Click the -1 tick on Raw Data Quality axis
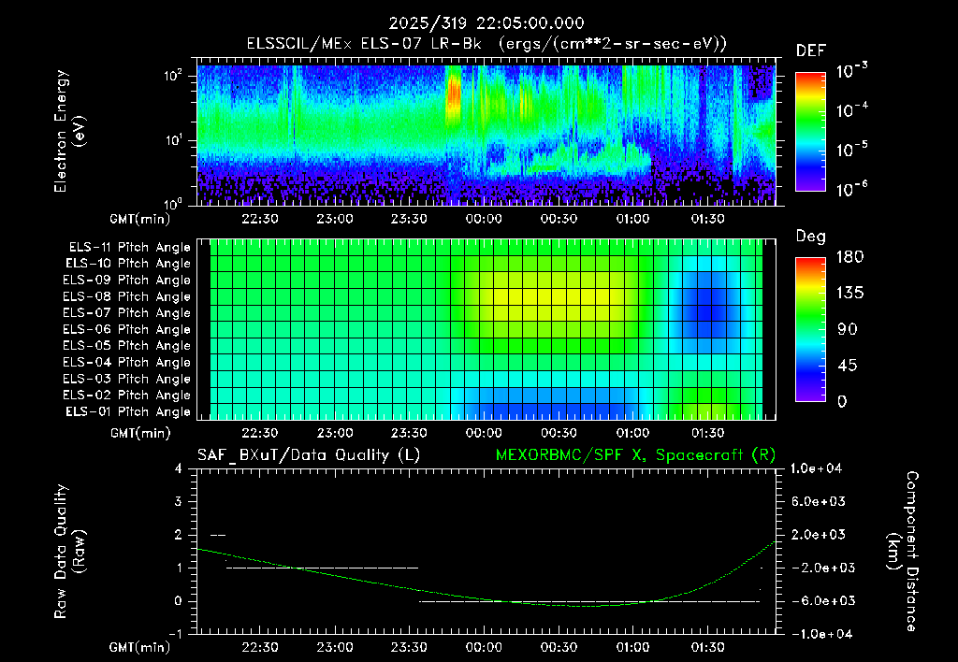 click(174, 635)
